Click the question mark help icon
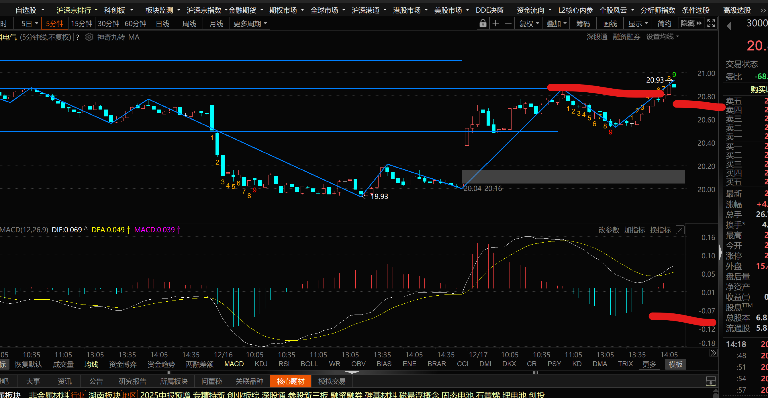This screenshot has height=398, width=768. coord(77,37)
